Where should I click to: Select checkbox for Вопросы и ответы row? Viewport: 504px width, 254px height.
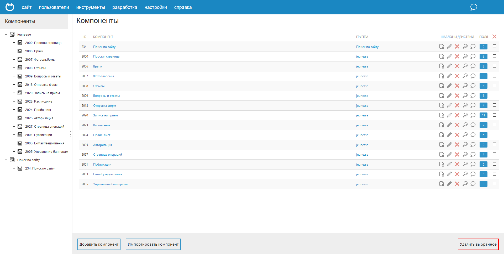494,95
